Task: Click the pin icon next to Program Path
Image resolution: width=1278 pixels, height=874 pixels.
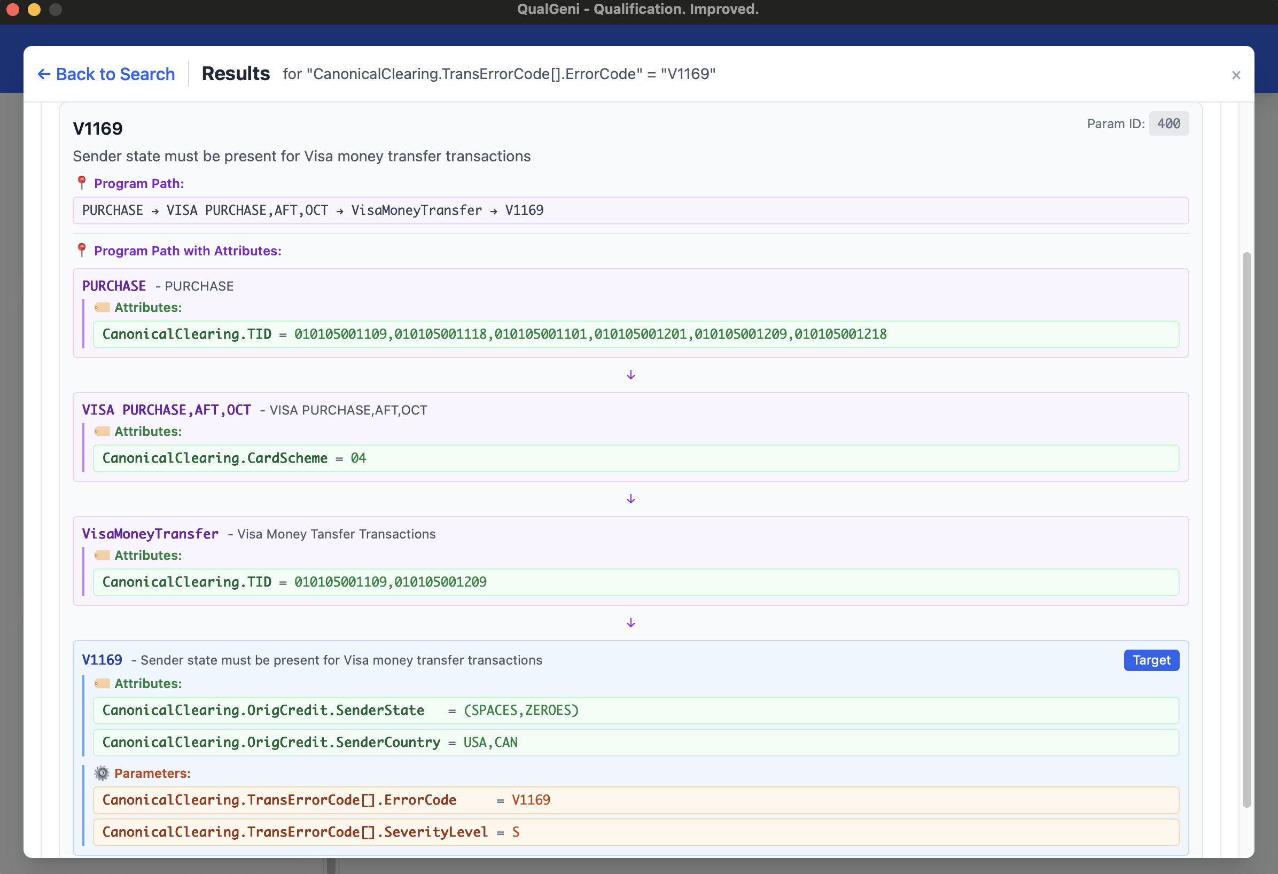Action: [x=81, y=182]
